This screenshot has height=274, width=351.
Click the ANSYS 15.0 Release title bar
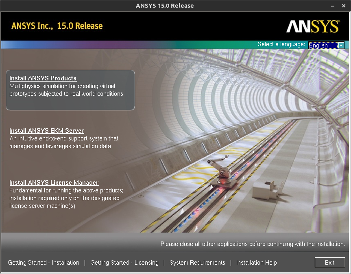point(165,6)
